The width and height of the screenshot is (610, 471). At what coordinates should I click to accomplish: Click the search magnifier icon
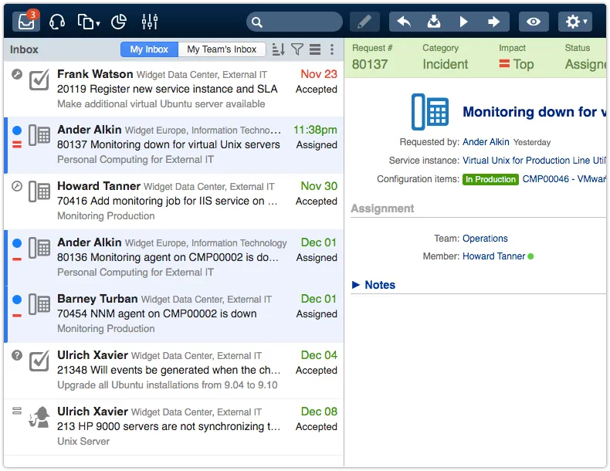(x=257, y=22)
